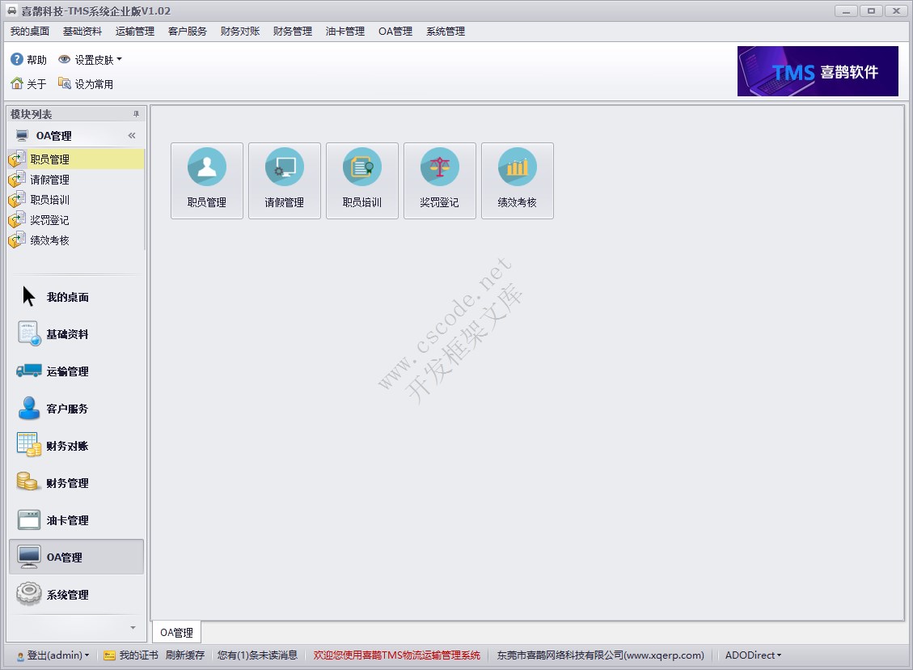Select 奖罚登记 in the module list

76,220
